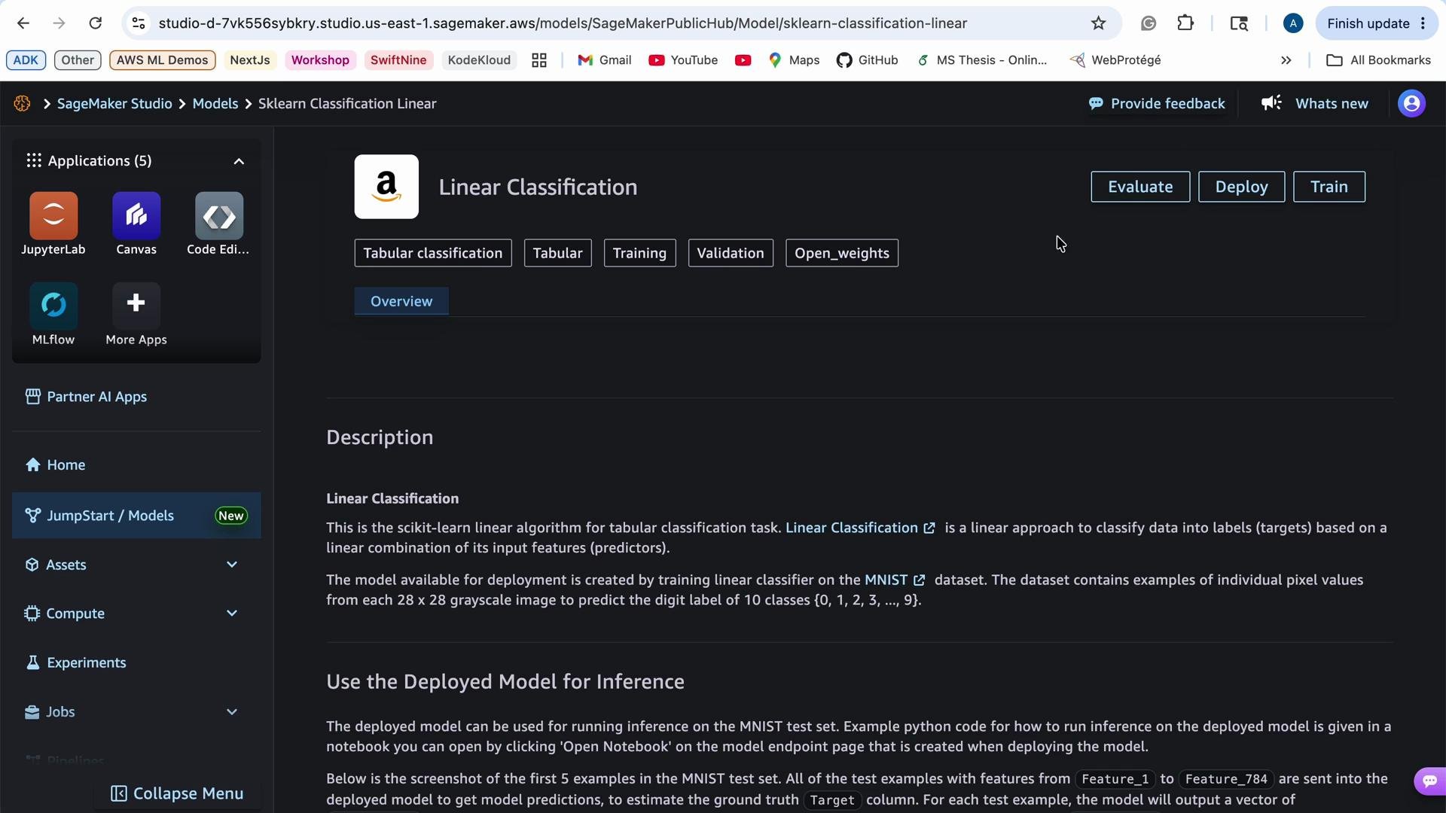Viewport: 1446px width, 813px height.
Task: Open the red YouTube icon bookmark
Action: (743, 60)
